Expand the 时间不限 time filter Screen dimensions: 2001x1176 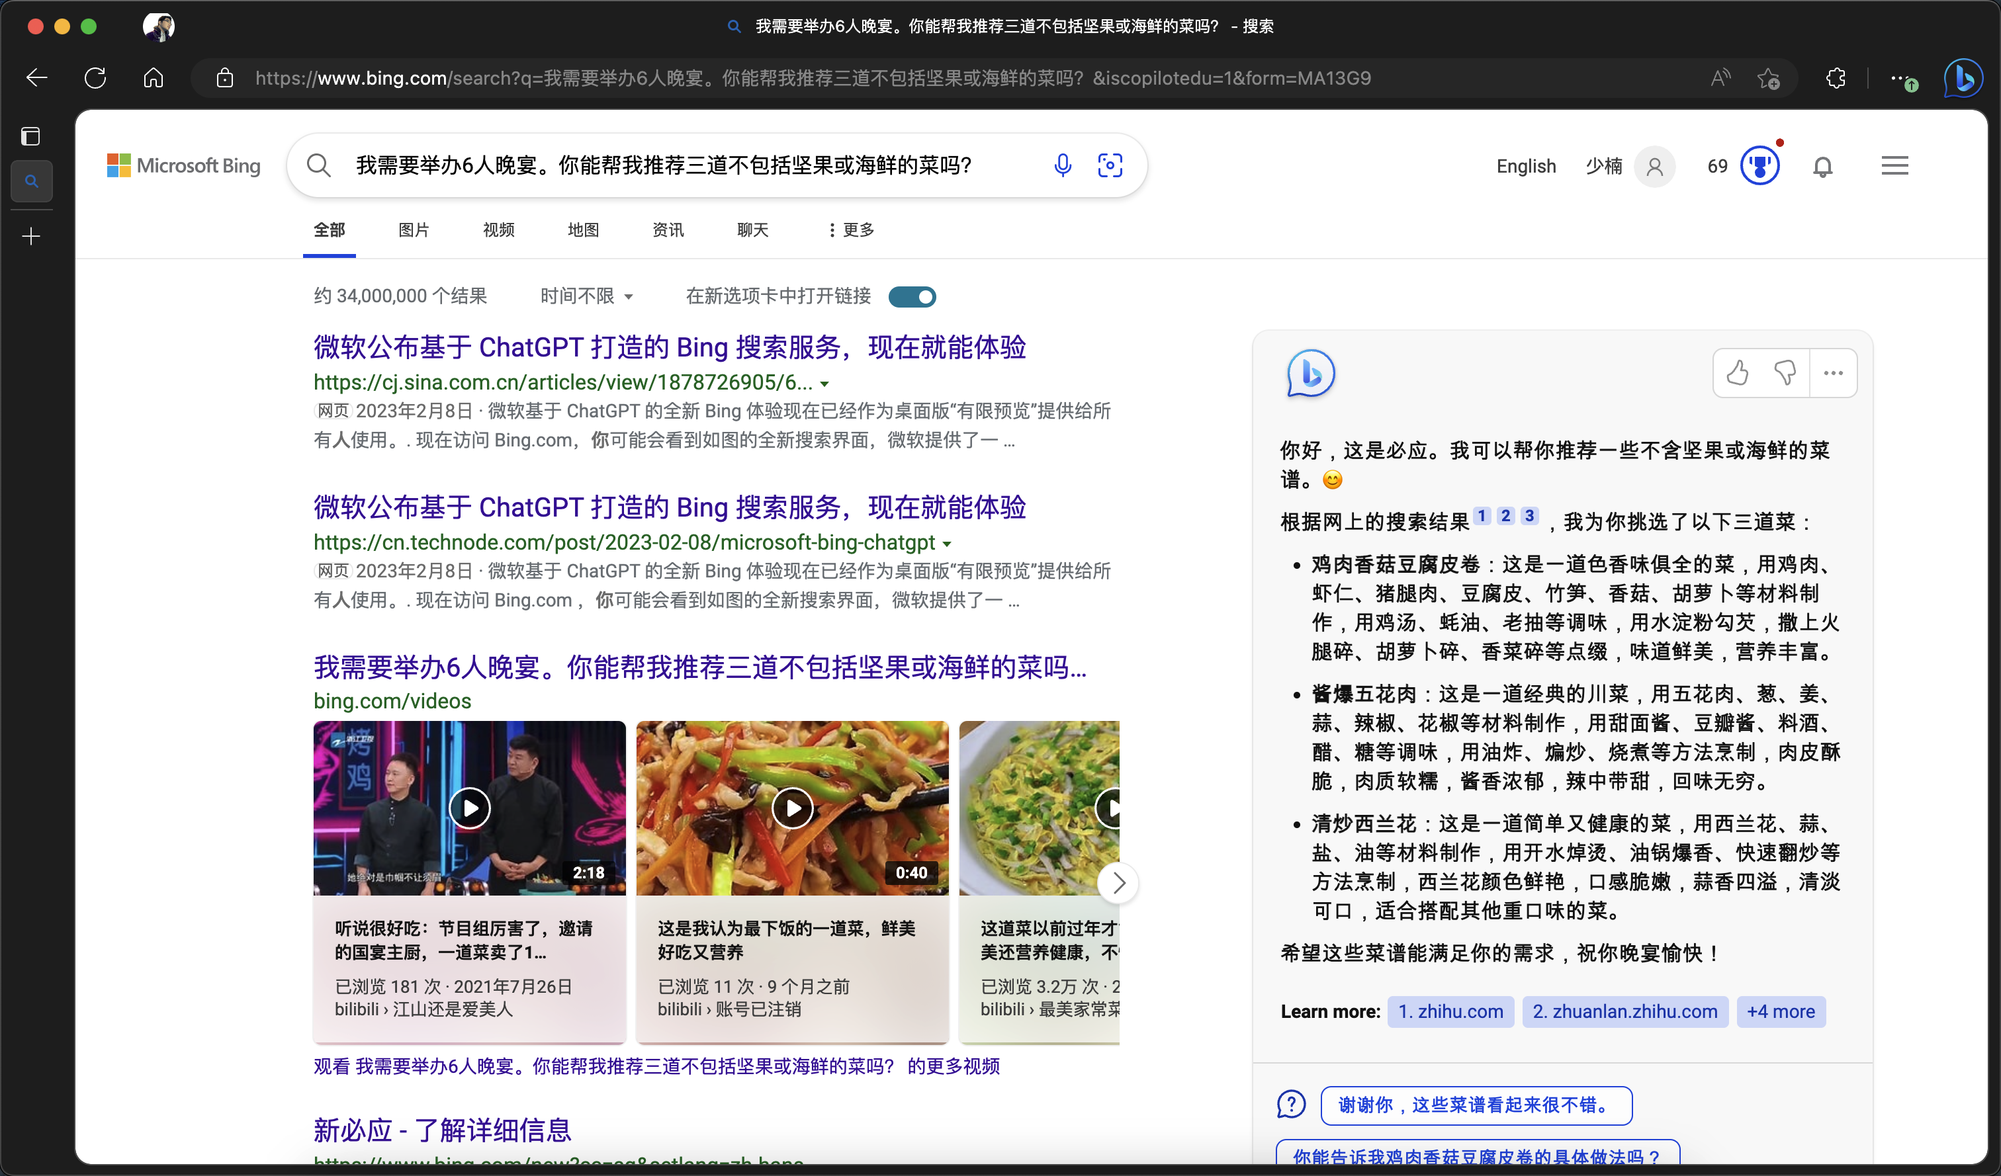click(587, 296)
